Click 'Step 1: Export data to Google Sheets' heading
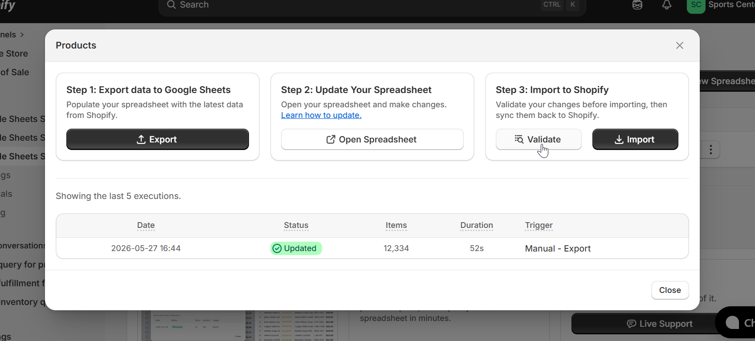This screenshot has height=341, width=755. (x=148, y=90)
